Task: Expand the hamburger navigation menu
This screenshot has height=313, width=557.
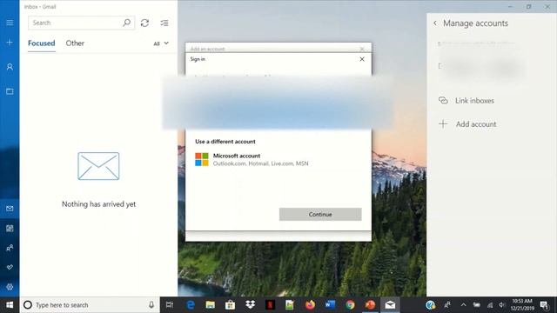Action: coord(10,23)
